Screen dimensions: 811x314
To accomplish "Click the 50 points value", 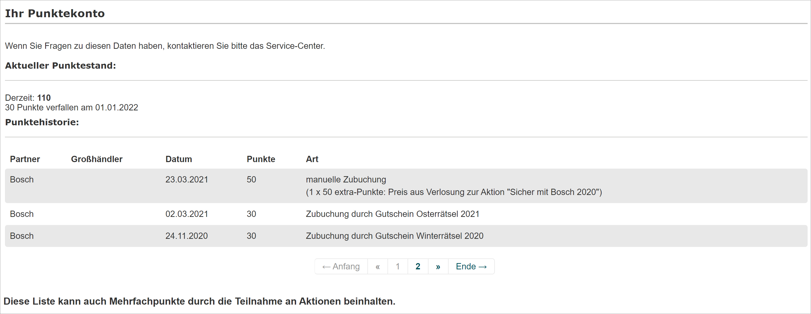I will (x=251, y=179).
